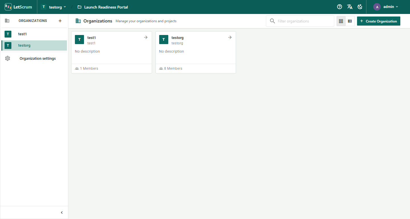Image resolution: width=410 pixels, height=219 pixels.
Task: Click the settings gear icon
Action: 7,59
